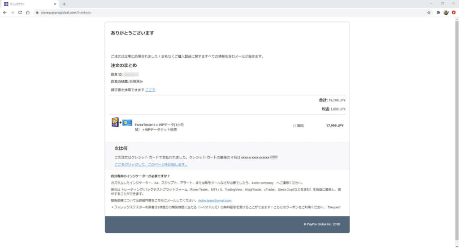Restore down the browser window
Image resolution: width=459 pixels, height=248 pixels.
pyautogui.click(x=442, y=4)
